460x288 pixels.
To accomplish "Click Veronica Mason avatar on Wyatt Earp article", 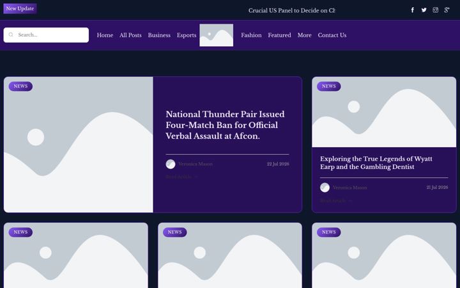I will click(x=325, y=188).
